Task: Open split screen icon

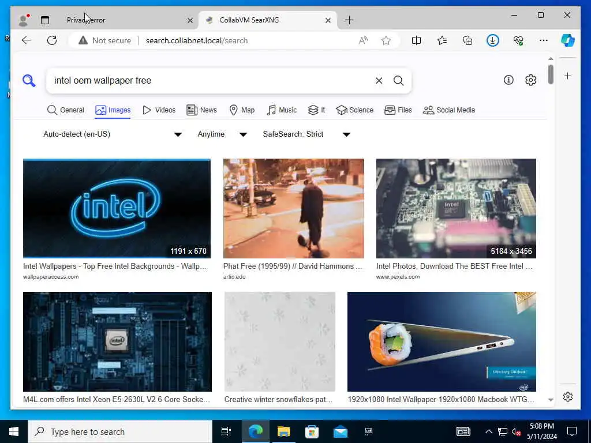Action: (x=417, y=40)
